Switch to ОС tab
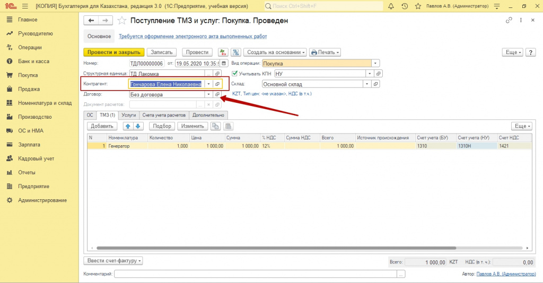The height and width of the screenshot is (283, 543). [x=90, y=115]
